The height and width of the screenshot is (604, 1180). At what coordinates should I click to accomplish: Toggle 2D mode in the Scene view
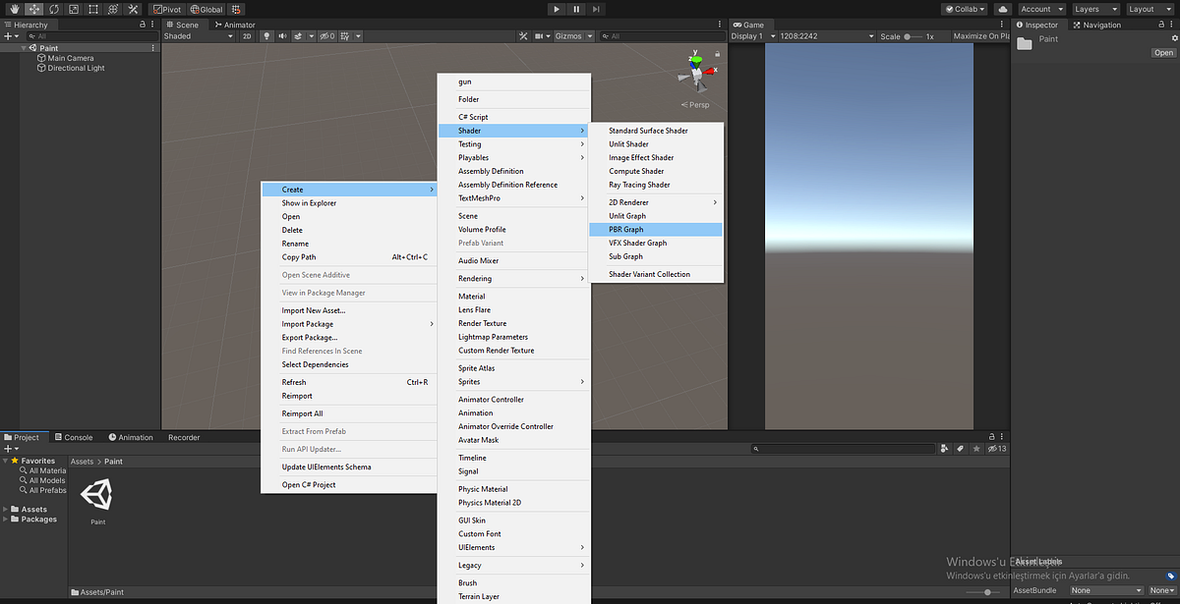(x=246, y=35)
